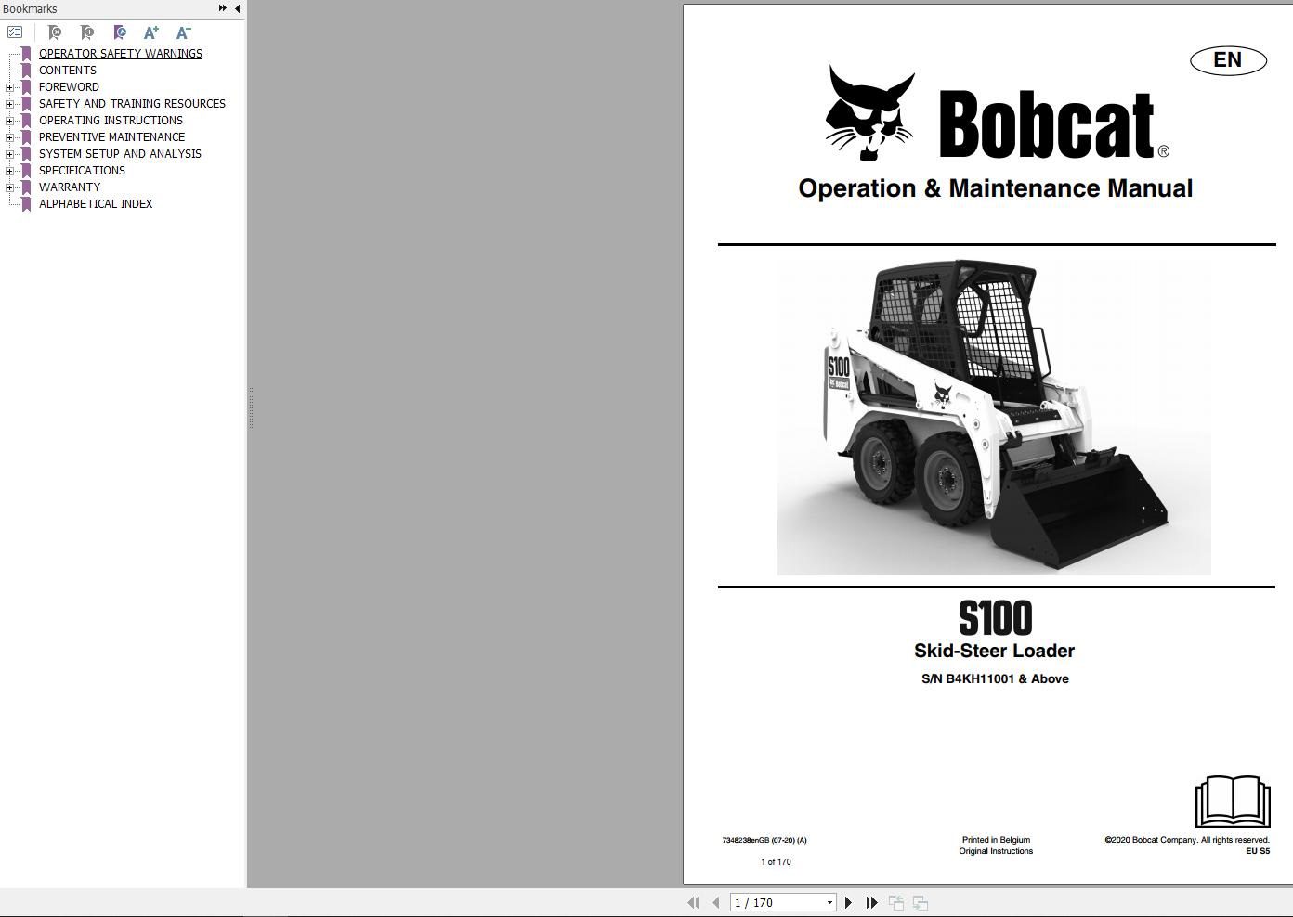
Task: Expand the OPERATING INSTRUCTIONS bookmark
Action: click(x=10, y=120)
